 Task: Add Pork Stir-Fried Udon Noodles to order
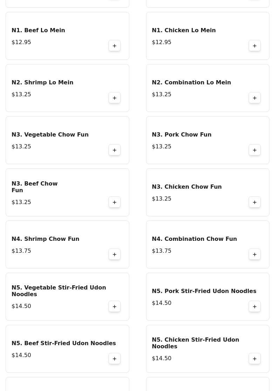pos(255,307)
